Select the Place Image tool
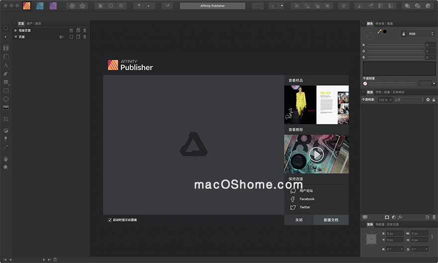Image resolution: width=438 pixels, height=263 pixels. click(6, 108)
